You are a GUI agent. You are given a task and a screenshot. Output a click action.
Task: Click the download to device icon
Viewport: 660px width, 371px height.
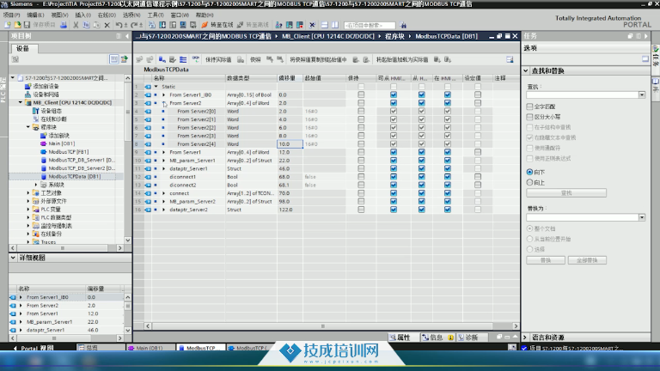162,25
